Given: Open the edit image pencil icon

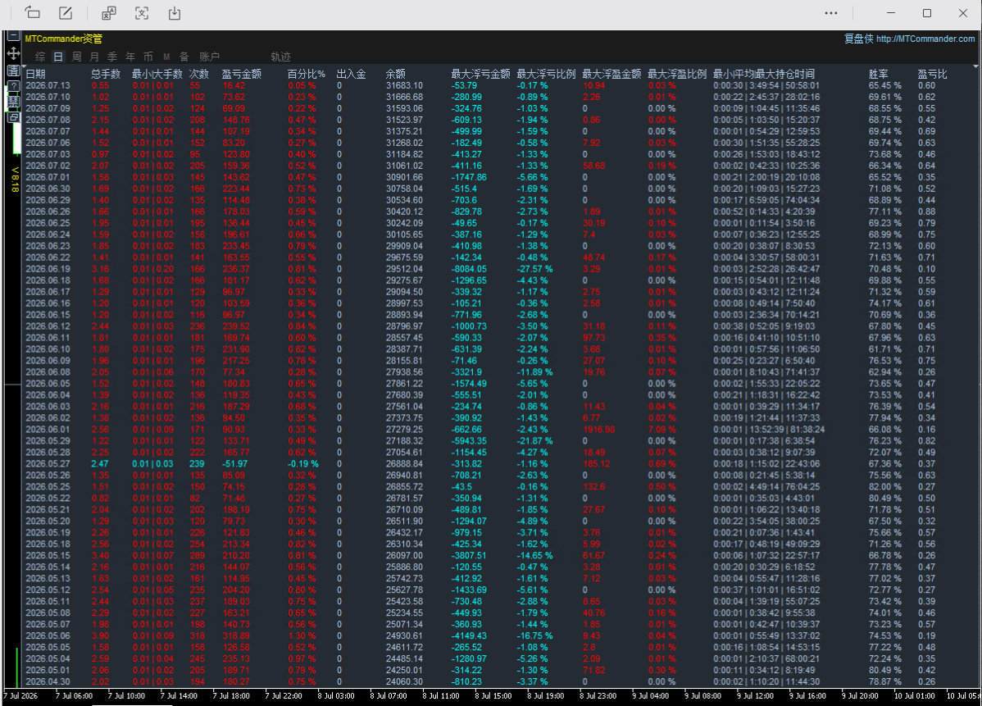Looking at the screenshot, I should click(x=65, y=13).
